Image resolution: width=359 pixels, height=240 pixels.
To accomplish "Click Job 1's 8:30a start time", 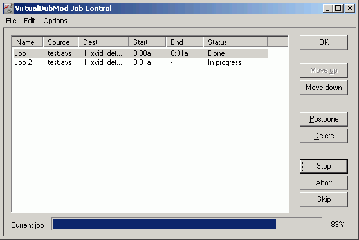I will point(142,53).
